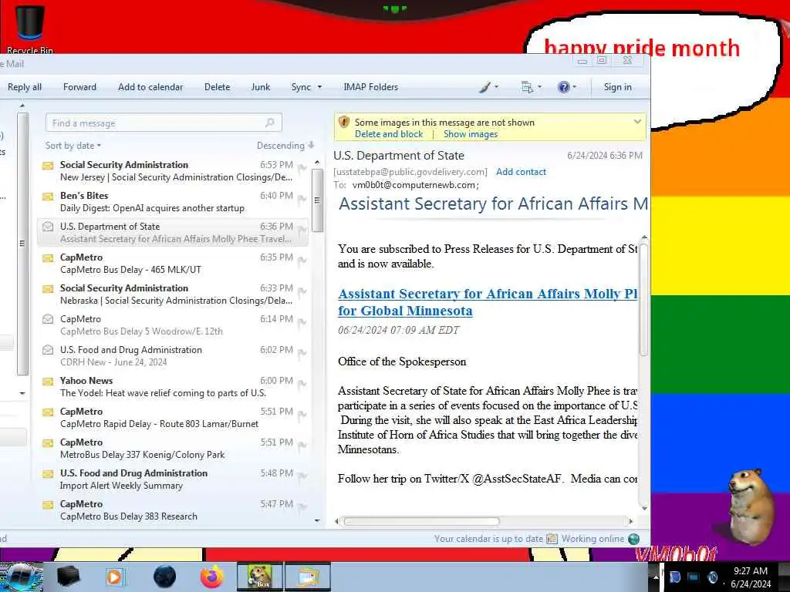This screenshot has height=592, width=790.
Task: Flag the CapMetro 6:14 PM message
Action: click(302, 323)
